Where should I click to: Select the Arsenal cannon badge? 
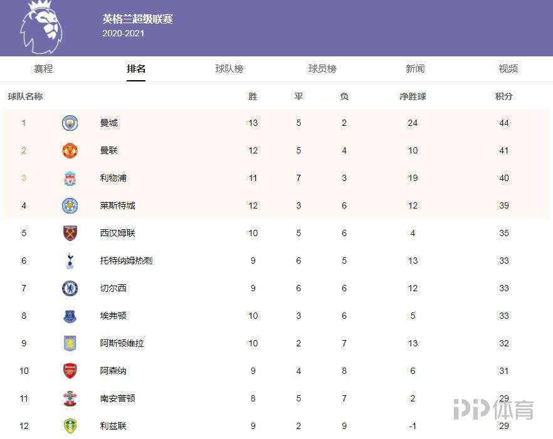click(x=70, y=371)
